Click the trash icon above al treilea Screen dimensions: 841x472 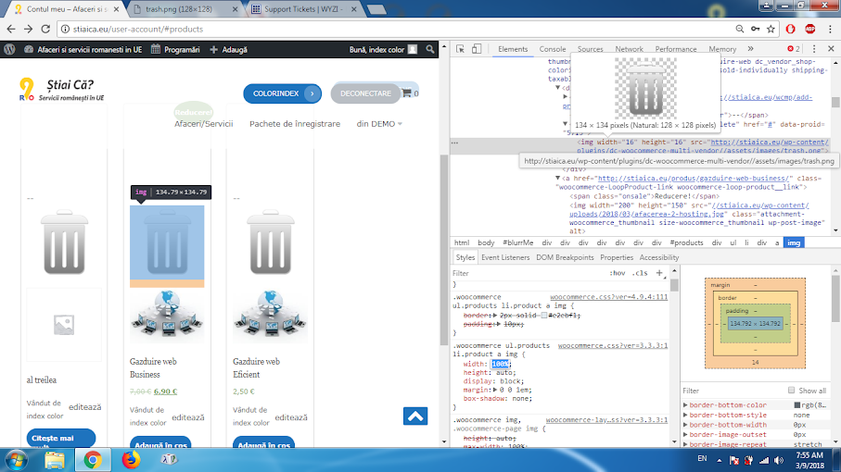pos(64,242)
